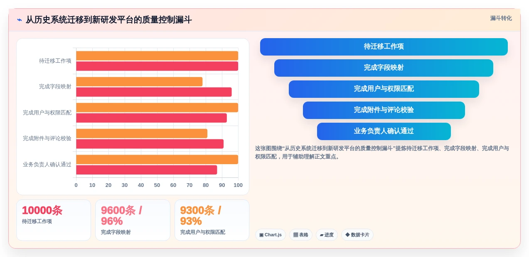529x257 pixels.
Task: Click the 表格 tag chip
Action: point(301,235)
